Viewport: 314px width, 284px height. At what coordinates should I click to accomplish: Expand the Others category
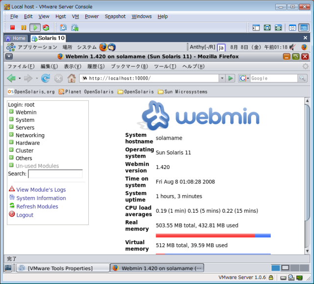[11, 157]
